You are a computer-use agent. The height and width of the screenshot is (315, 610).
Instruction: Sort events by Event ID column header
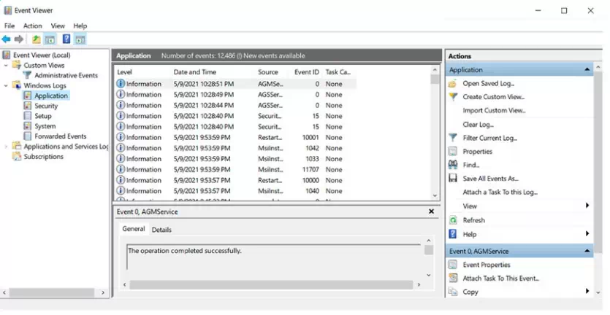[306, 72]
